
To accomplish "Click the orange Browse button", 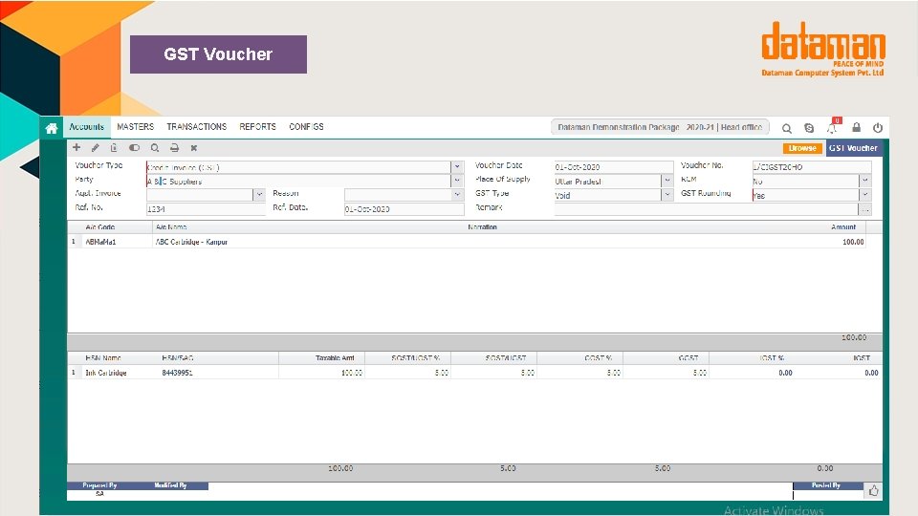I will point(802,148).
